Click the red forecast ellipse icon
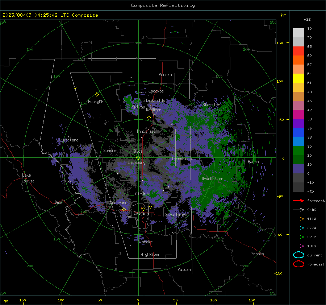This screenshot has height=305, width=326. 298,264
